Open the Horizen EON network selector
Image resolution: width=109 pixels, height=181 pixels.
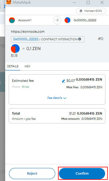coord(91,11)
